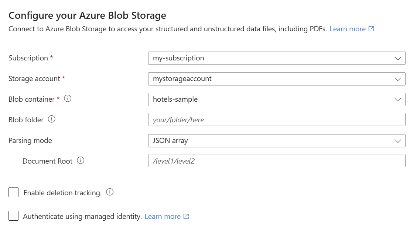This screenshot has width=417, height=231.
Task: Change the Parsing mode selection
Action: pyautogui.click(x=276, y=141)
